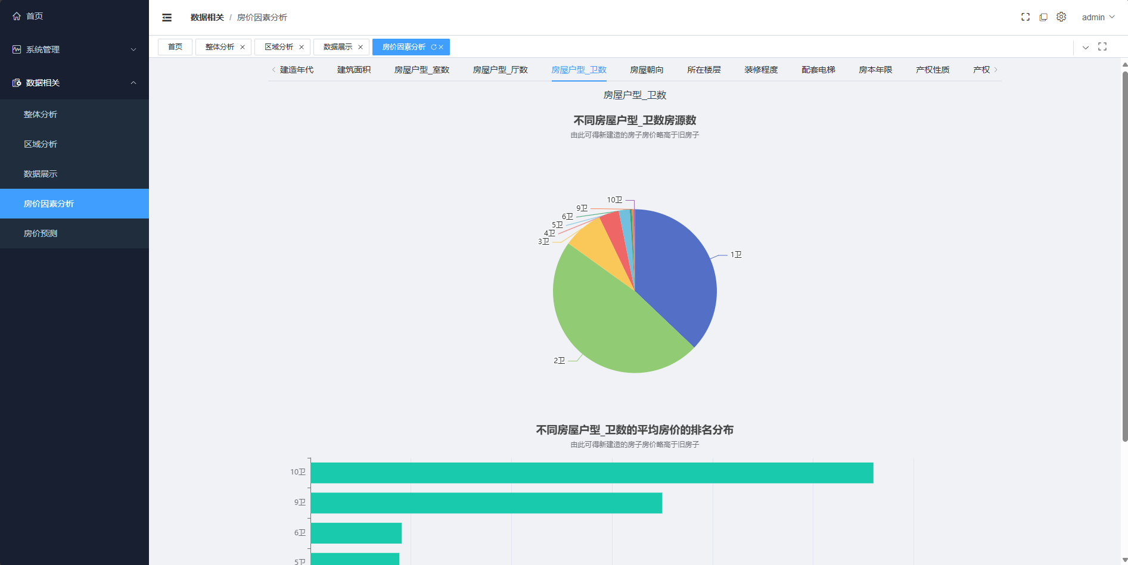1128x565 pixels.
Task: Click the home icon in sidebar
Action: 17,16
